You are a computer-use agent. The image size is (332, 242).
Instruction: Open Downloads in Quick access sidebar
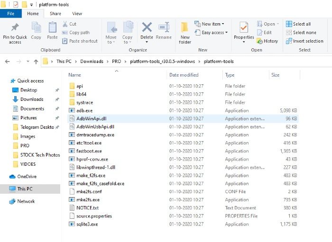pos(31,99)
